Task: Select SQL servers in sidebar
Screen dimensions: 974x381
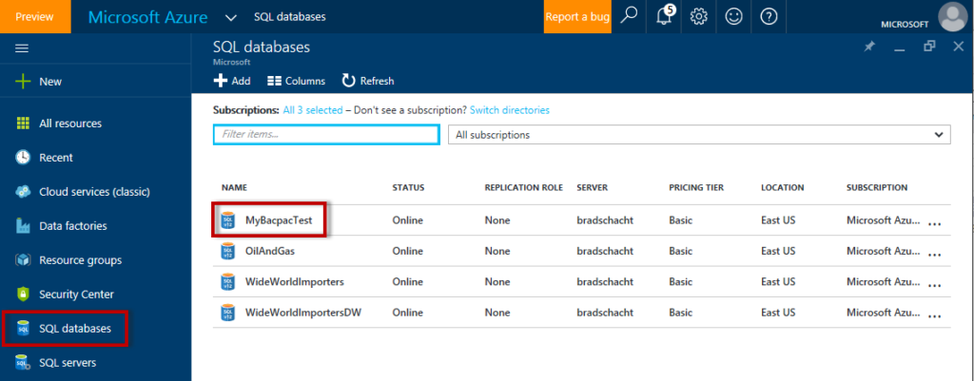Action: [68, 362]
